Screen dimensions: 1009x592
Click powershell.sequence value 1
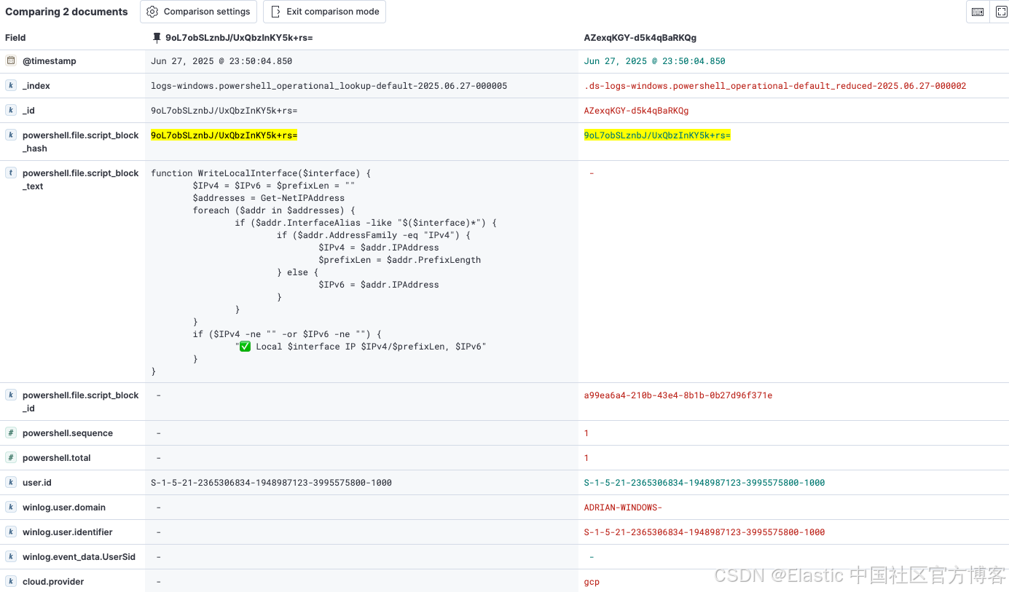tap(586, 433)
